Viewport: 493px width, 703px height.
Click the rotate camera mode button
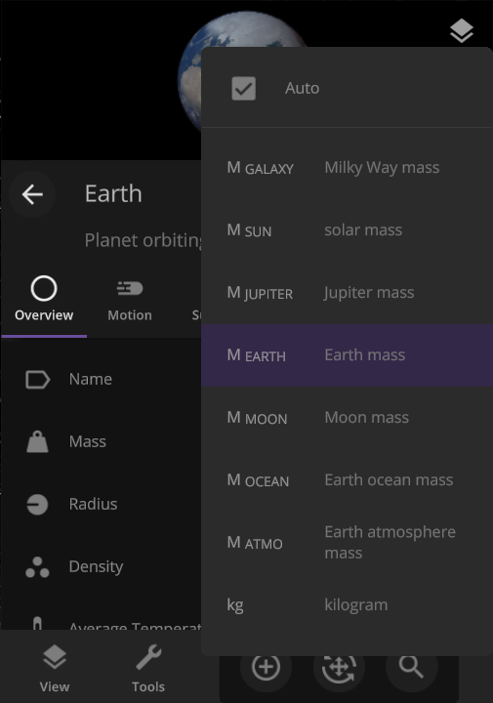tap(339, 667)
